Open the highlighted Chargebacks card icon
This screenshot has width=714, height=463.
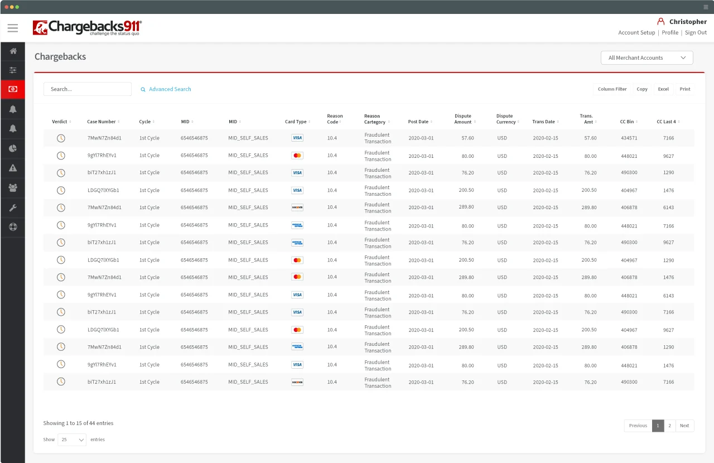tap(12, 89)
